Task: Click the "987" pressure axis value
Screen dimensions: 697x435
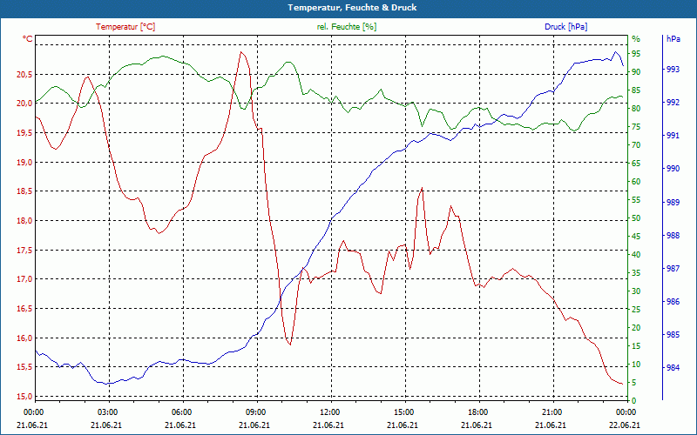Action: click(673, 269)
